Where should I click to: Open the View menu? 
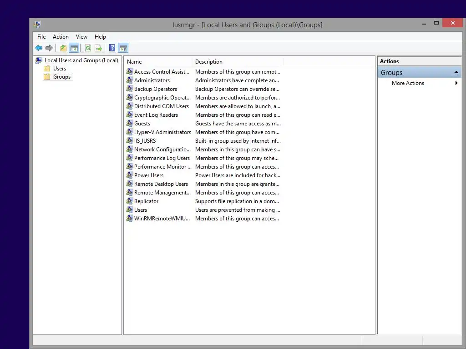[x=81, y=37]
